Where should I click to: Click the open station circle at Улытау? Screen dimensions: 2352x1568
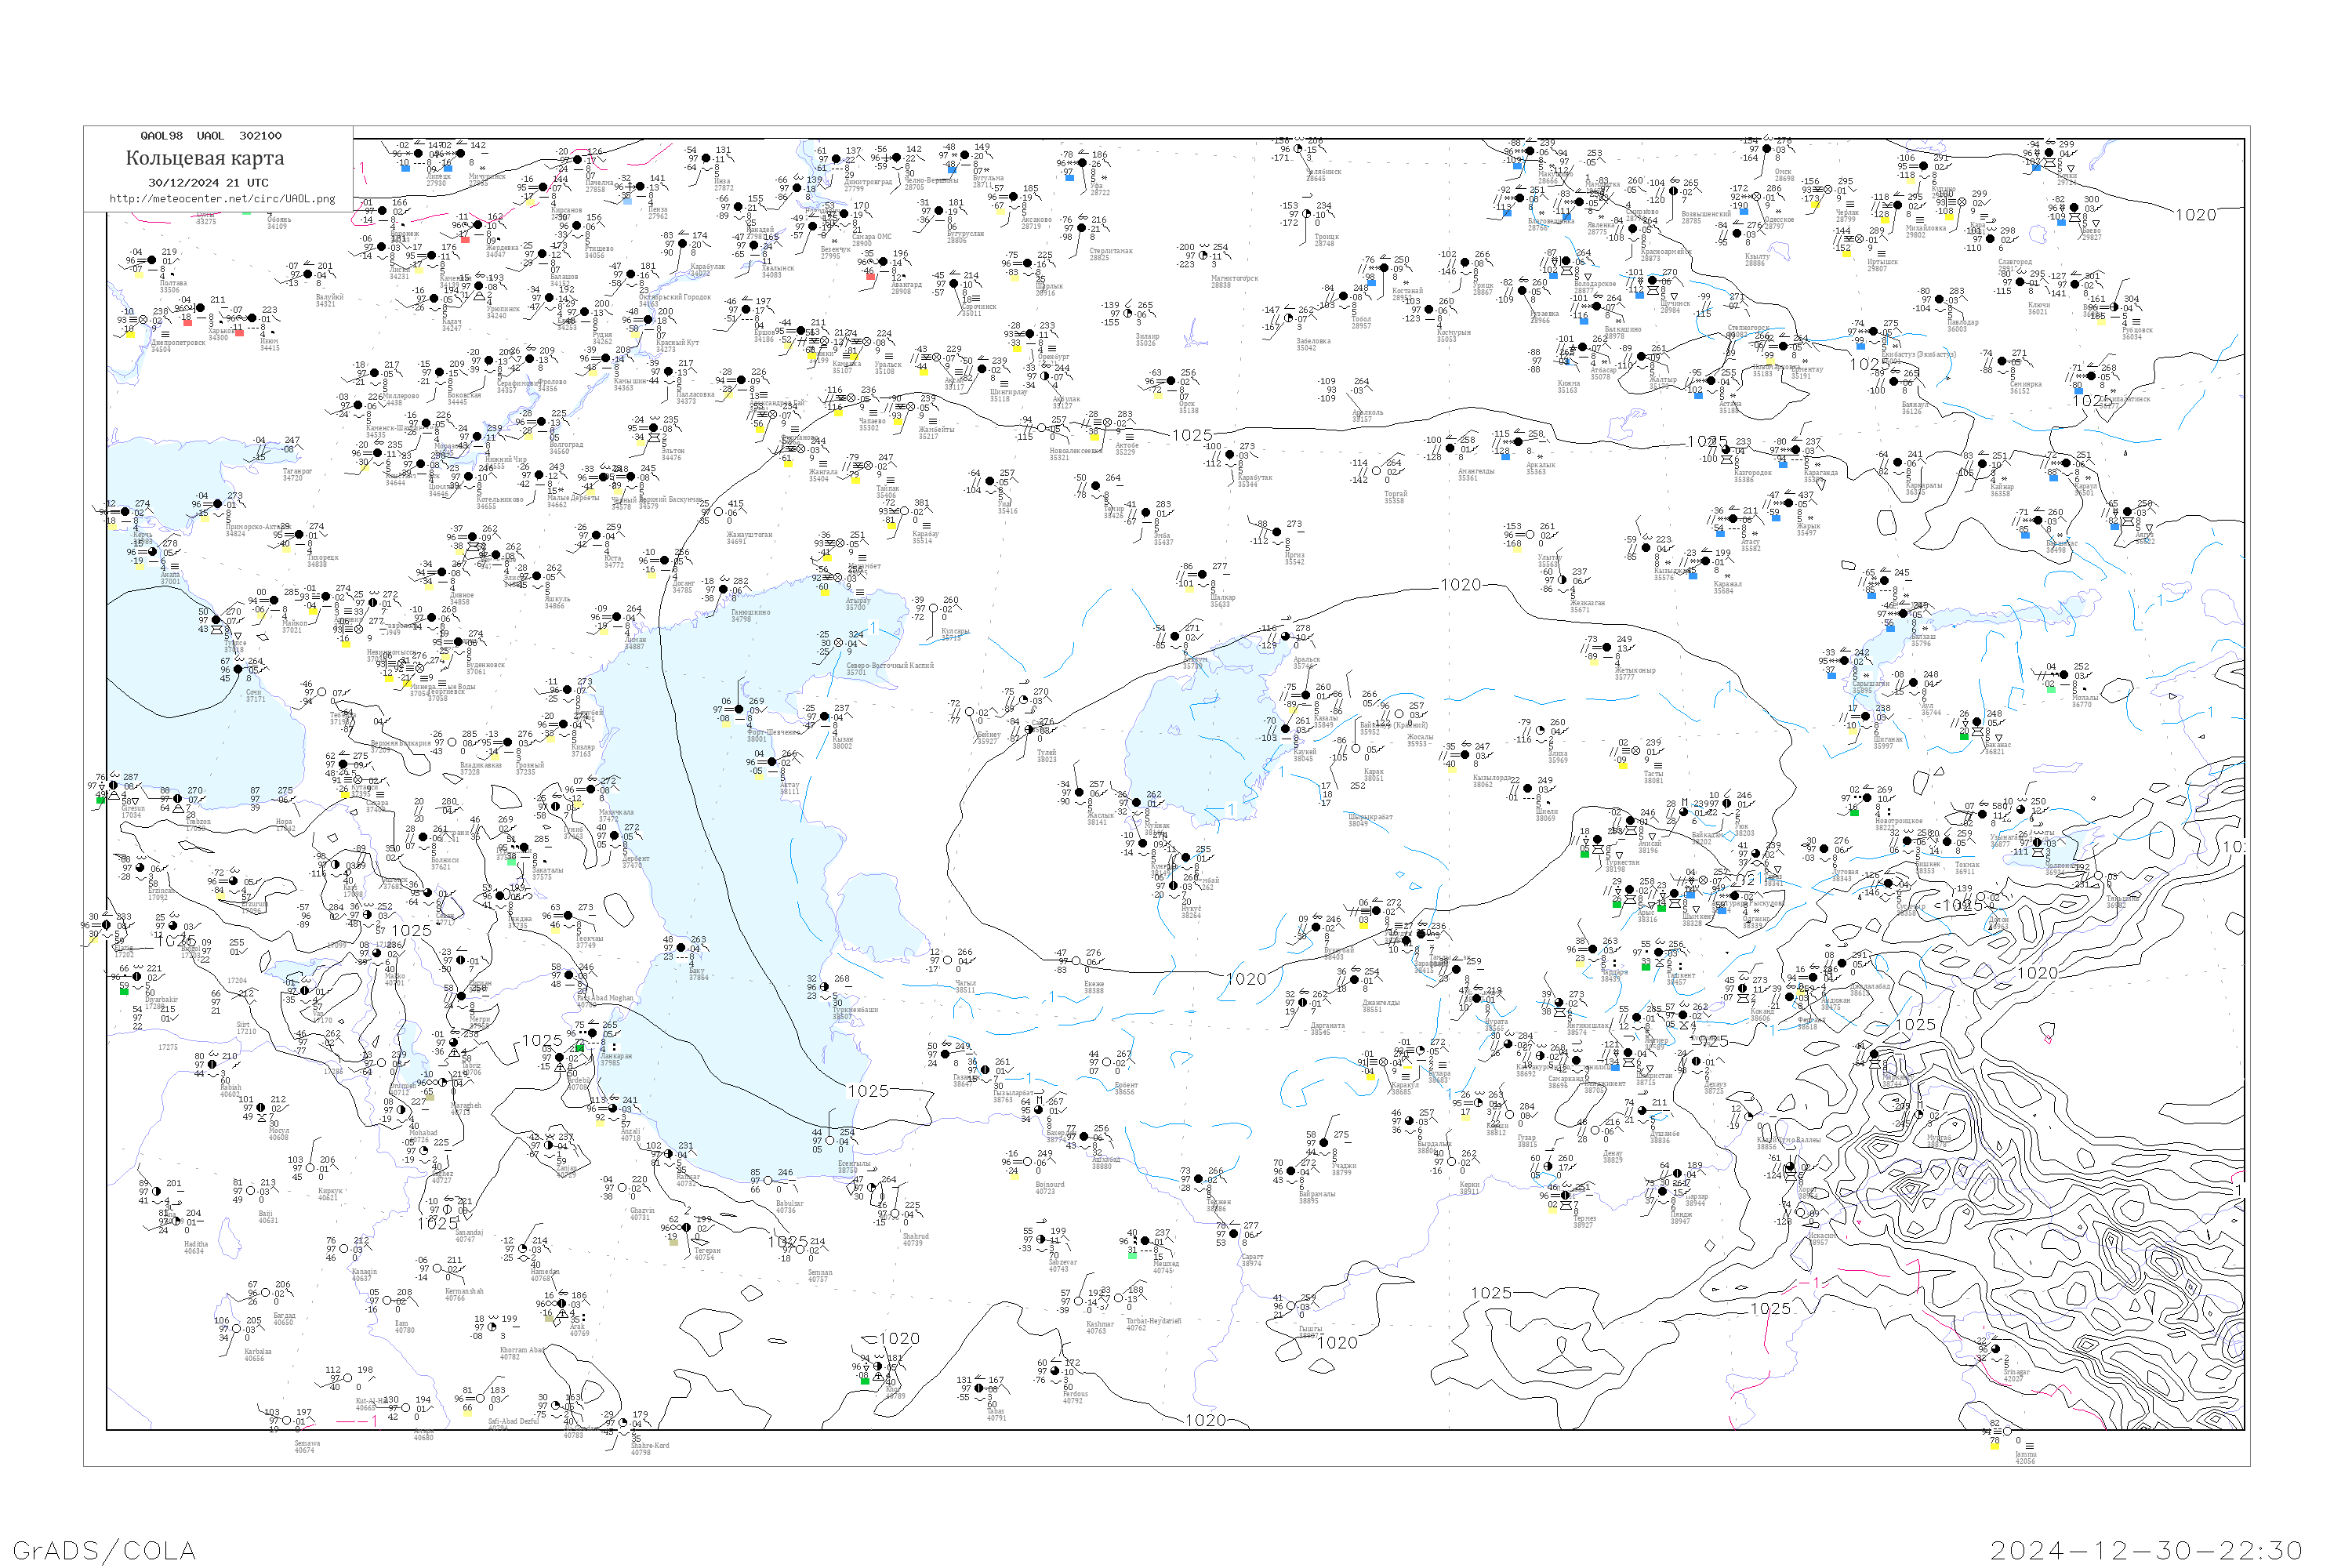pos(1530,534)
